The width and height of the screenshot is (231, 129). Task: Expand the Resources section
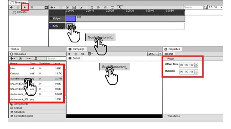pos(37,54)
